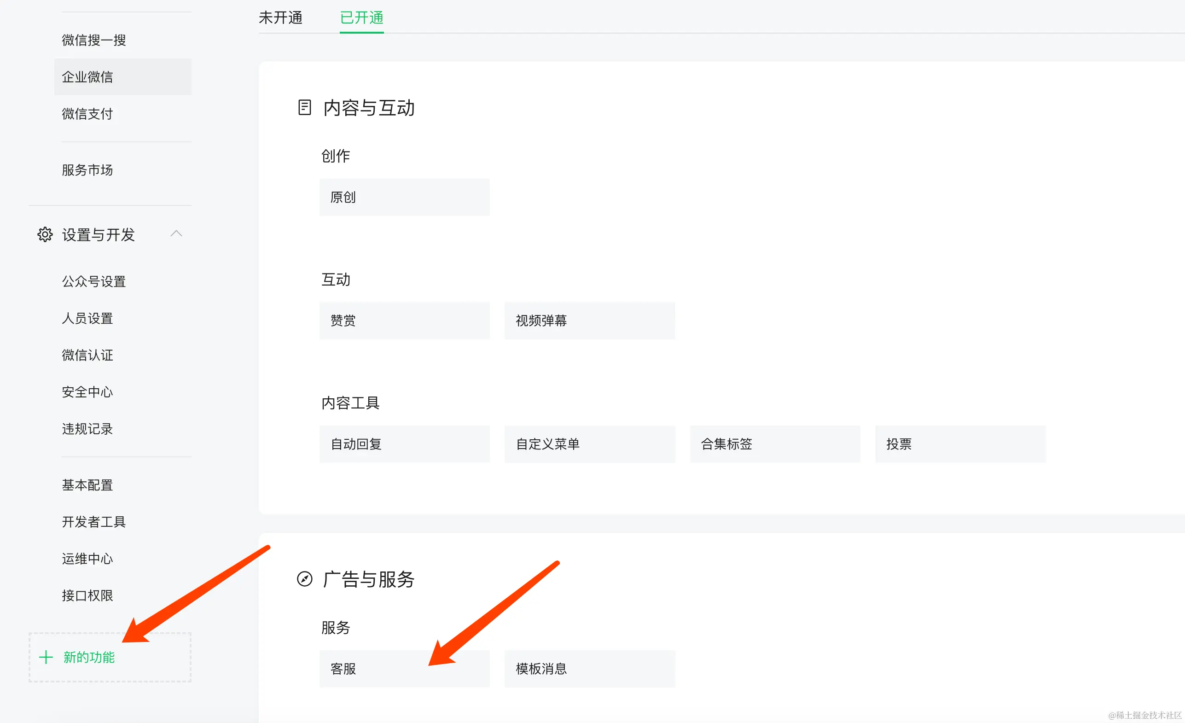The width and height of the screenshot is (1185, 723).
Task: Go to 基本配置 in the sidebar
Action: click(x=87, y=485)
